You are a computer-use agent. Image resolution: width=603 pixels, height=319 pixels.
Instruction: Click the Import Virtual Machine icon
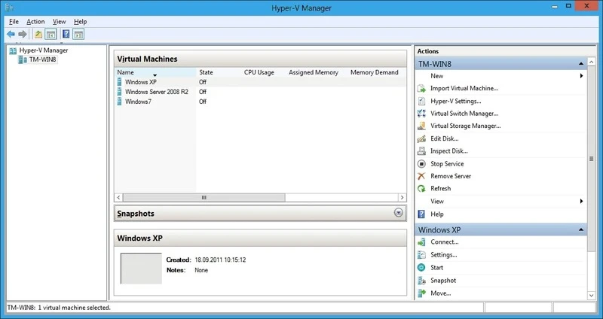[421, 89]
